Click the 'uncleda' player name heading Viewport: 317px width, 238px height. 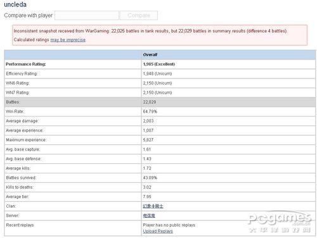(x=15, y=4)
